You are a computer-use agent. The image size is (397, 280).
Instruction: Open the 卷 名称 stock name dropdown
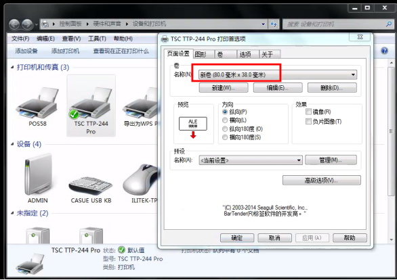point(278,75)
